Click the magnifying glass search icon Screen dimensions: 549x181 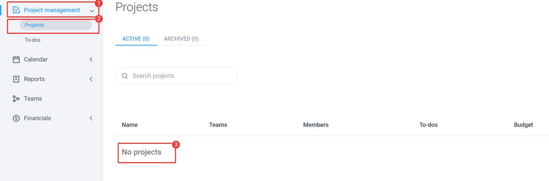click(125, 76)
